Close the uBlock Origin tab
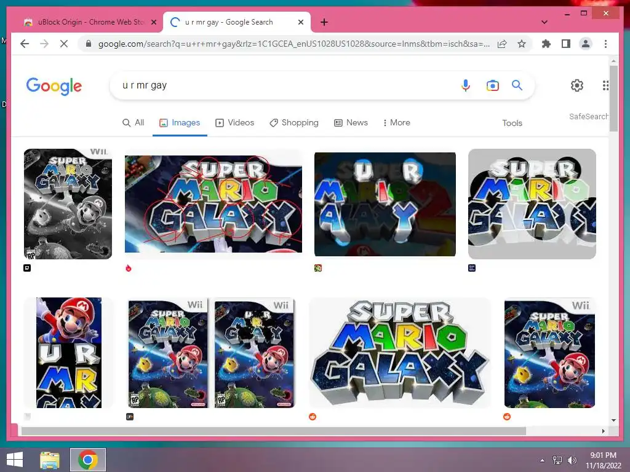 tap(153, 22)
